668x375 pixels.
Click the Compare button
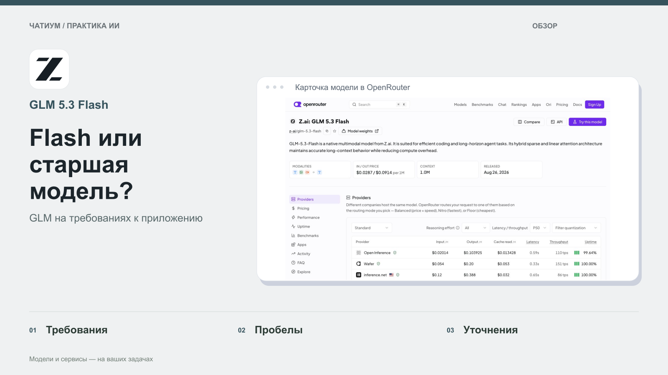click(x=529, y=122)
